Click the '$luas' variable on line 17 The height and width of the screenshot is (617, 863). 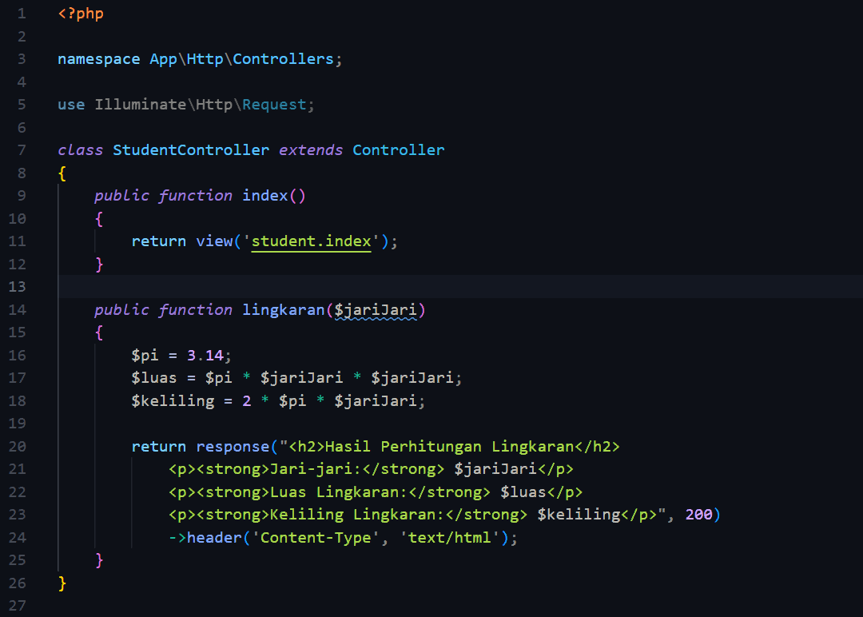154,378
